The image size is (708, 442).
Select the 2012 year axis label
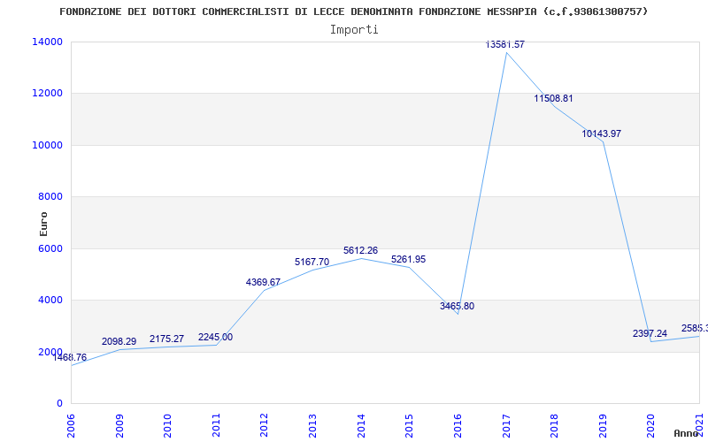point(264,425)
